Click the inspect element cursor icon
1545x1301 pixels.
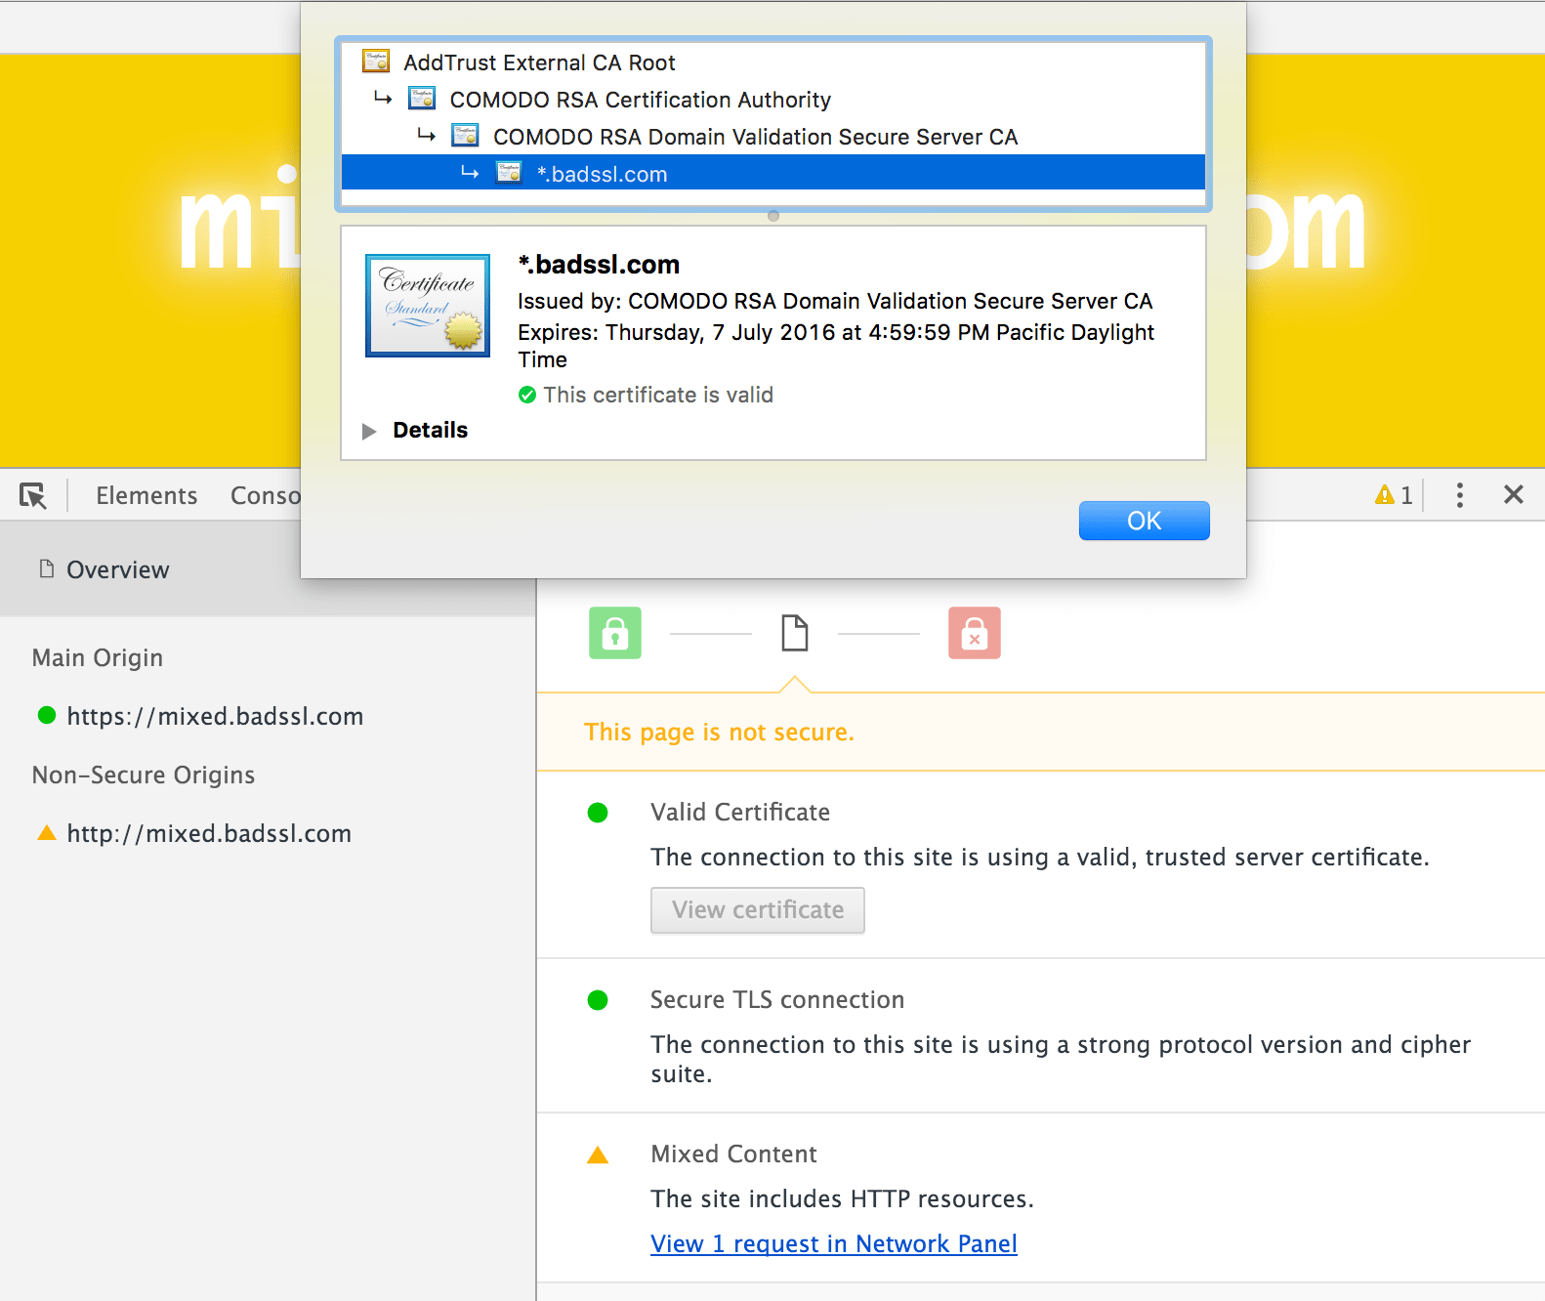click(33, 495)
